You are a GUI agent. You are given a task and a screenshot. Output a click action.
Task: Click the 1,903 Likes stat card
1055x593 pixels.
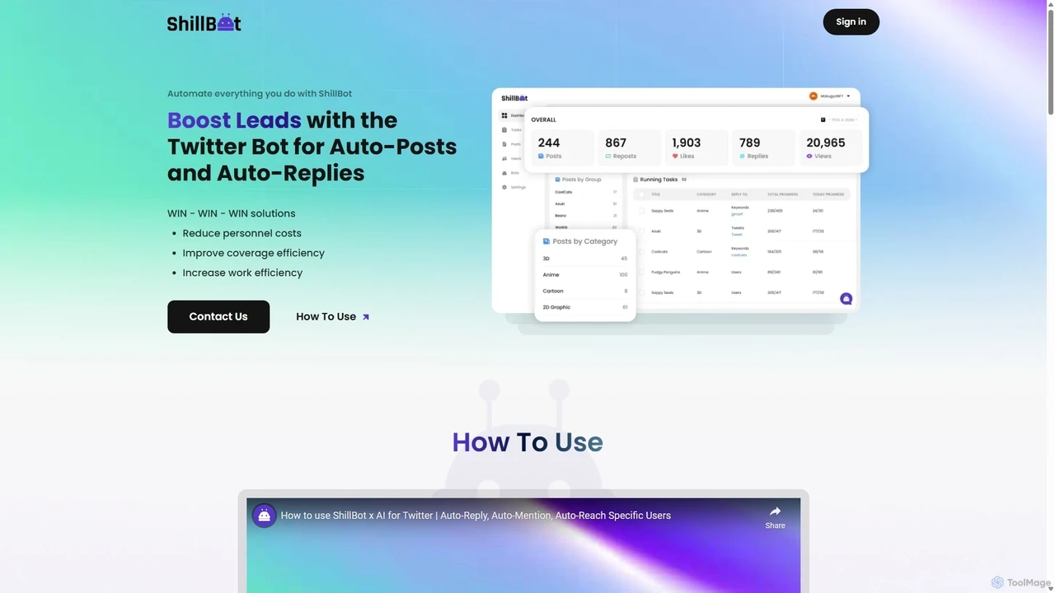pos(696,148)
